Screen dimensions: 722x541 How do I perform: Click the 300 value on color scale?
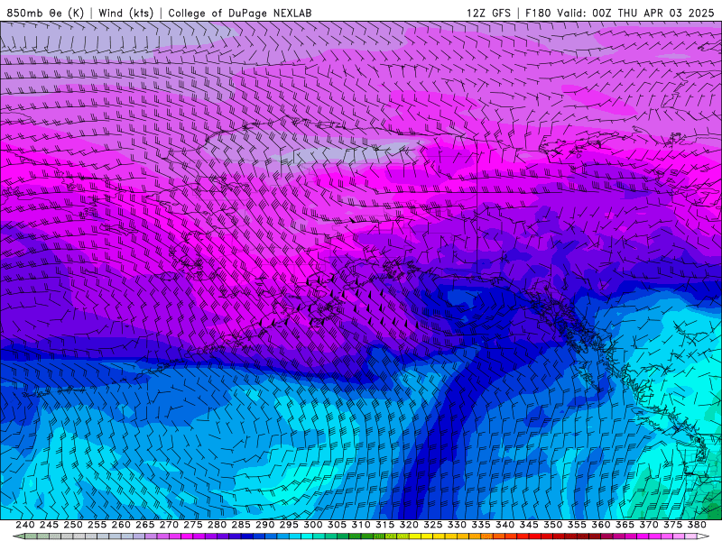(312, 525)
